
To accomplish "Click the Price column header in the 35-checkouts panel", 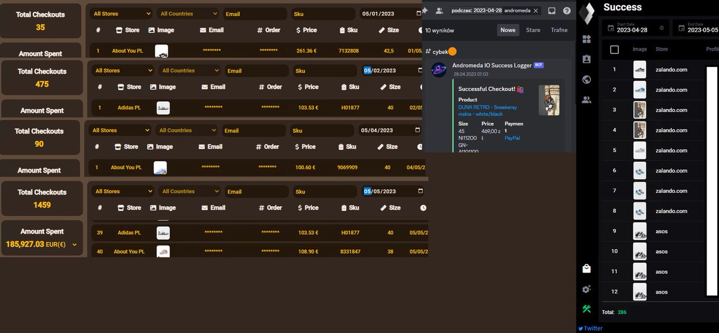I will click(306, 30).
